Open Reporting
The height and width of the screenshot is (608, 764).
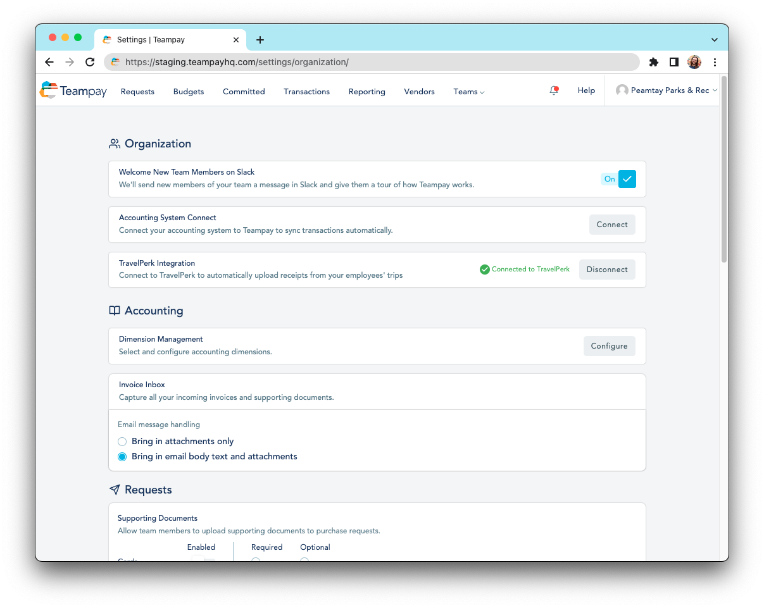pos(366,92)
